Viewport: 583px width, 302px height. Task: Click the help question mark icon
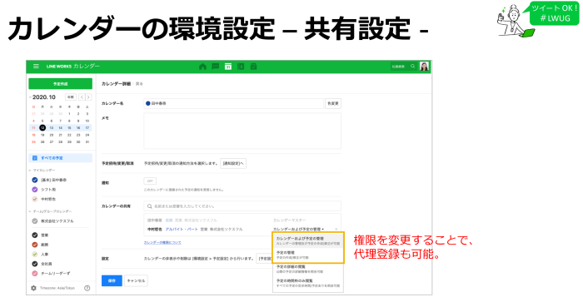point(87,288)
